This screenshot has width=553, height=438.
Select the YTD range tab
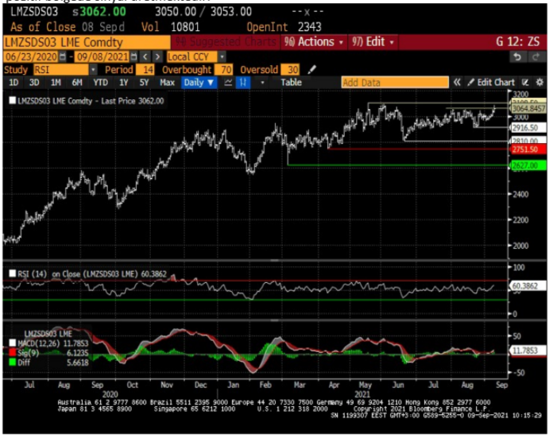coord(101,83)
